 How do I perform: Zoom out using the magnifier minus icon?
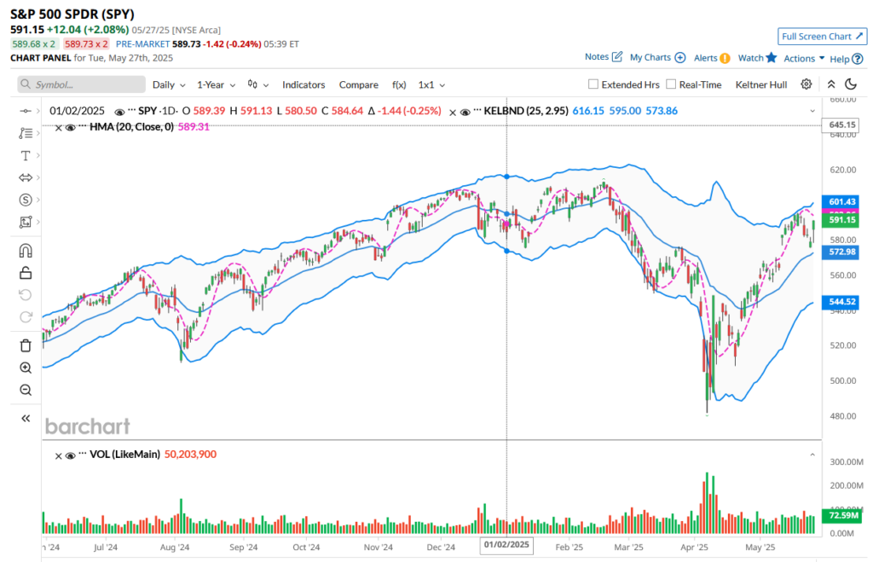click(26, 390)
